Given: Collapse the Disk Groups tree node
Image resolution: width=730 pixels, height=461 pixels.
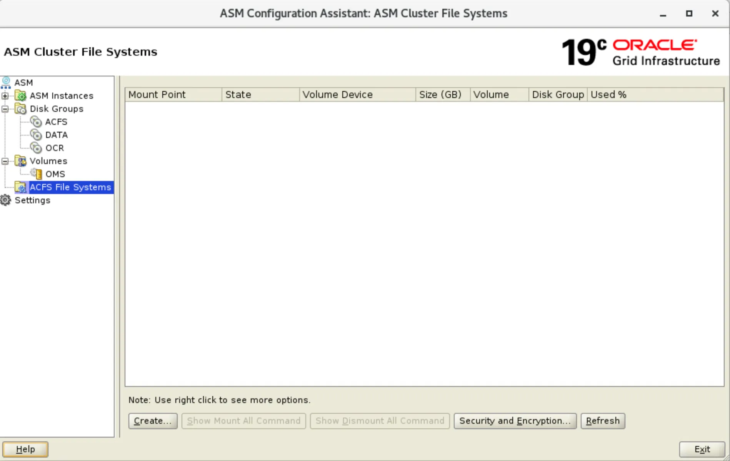Looking at the screenshot, I should (x=5, y=109).
